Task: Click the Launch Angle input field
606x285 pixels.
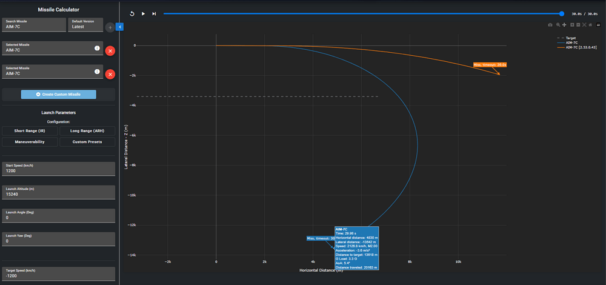Action: (x=59, y=215)
